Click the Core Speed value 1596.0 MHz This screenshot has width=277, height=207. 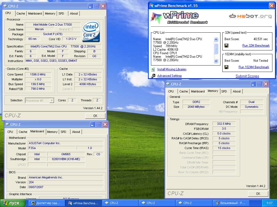(38, 74)
